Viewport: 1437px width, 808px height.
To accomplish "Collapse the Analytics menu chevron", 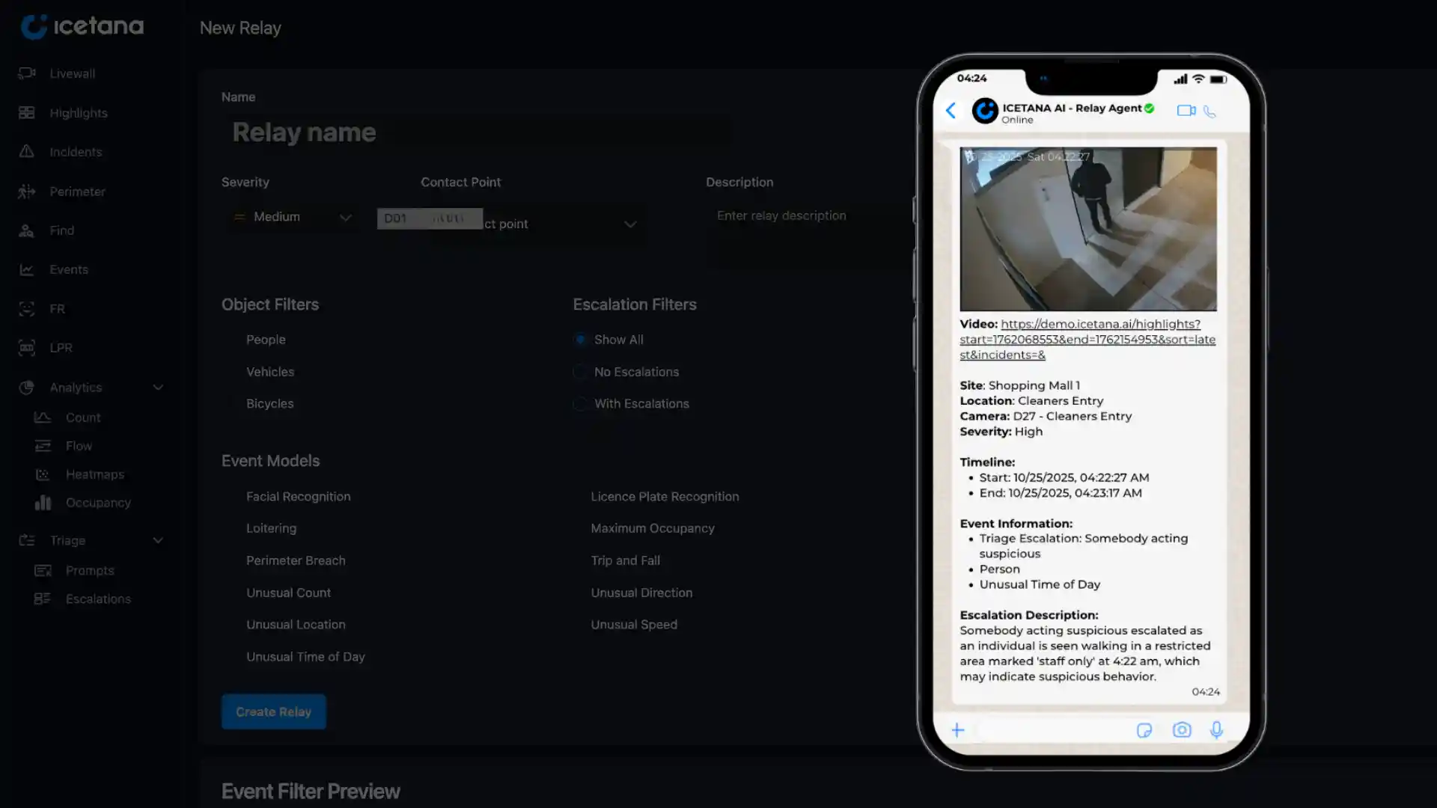I will [158, 387].
